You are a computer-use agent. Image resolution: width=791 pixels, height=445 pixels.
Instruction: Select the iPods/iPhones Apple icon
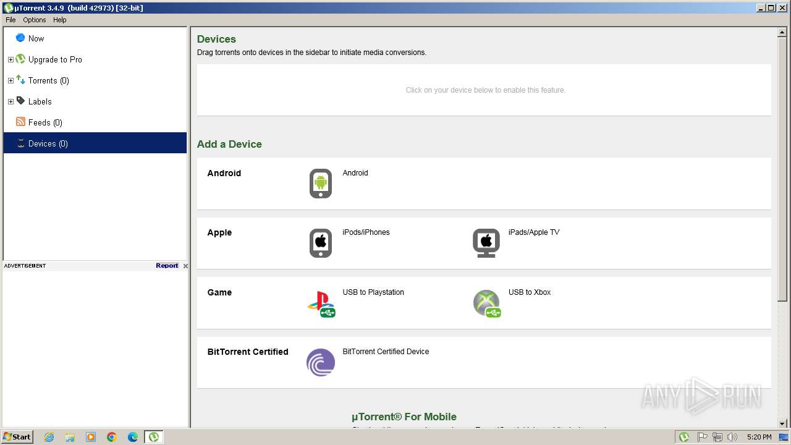click(x=321, y=242)
